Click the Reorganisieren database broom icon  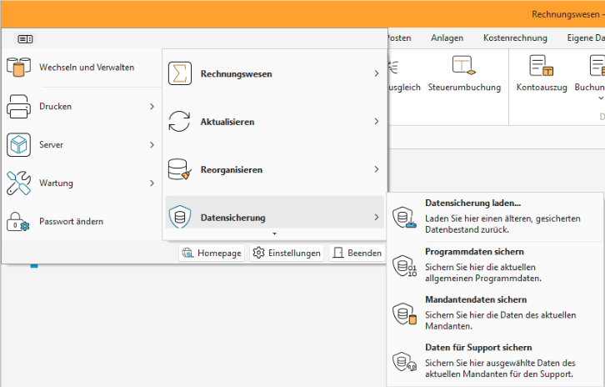pyautogui.click(x=179, y=170)
